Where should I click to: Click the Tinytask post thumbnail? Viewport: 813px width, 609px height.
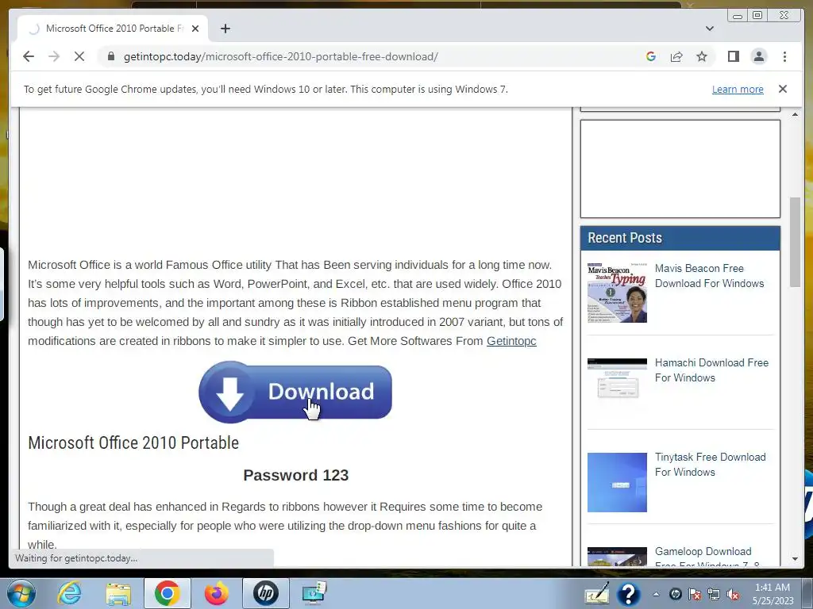617,482
